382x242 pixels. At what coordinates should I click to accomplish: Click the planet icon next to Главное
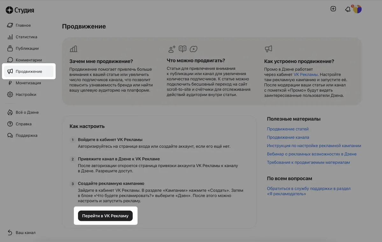click(x=10, y=25)
